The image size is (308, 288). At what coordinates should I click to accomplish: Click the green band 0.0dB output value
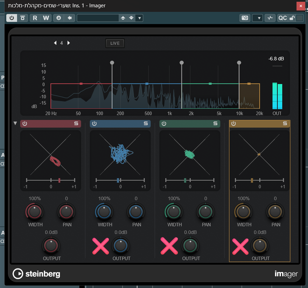coord(190,232)
